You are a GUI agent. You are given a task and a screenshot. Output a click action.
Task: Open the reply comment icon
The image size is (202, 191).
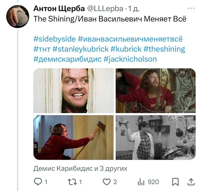coord(38,182)
